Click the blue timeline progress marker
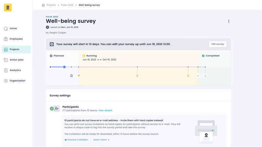This screenshot has width=262, height=147. (x=64, y=67)
